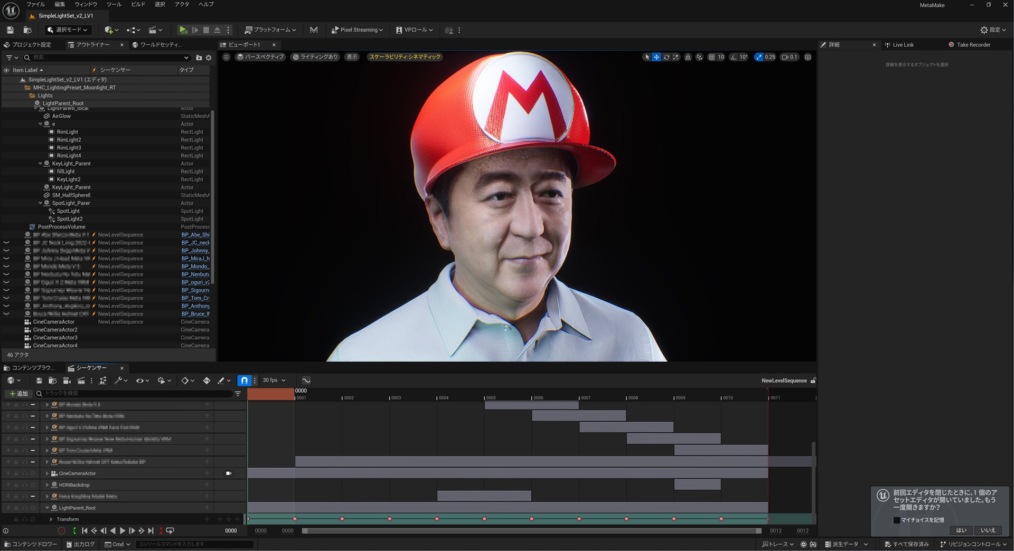Viewport: 1014px width, 551px height.
Task: Open the VPロール dropdown
Action: click(415, 30)
